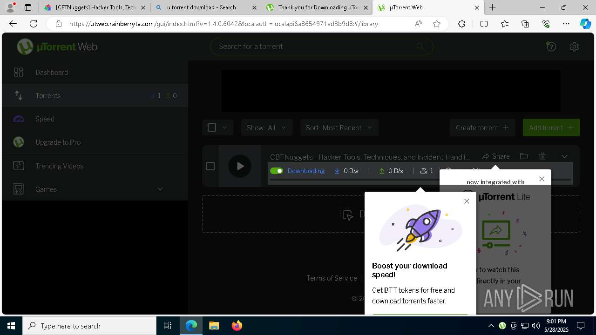
Task: Open the Favorites list icon
Action: (x=505, y=24)
